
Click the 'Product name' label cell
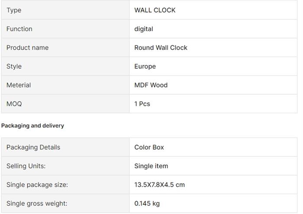[27, 48]
